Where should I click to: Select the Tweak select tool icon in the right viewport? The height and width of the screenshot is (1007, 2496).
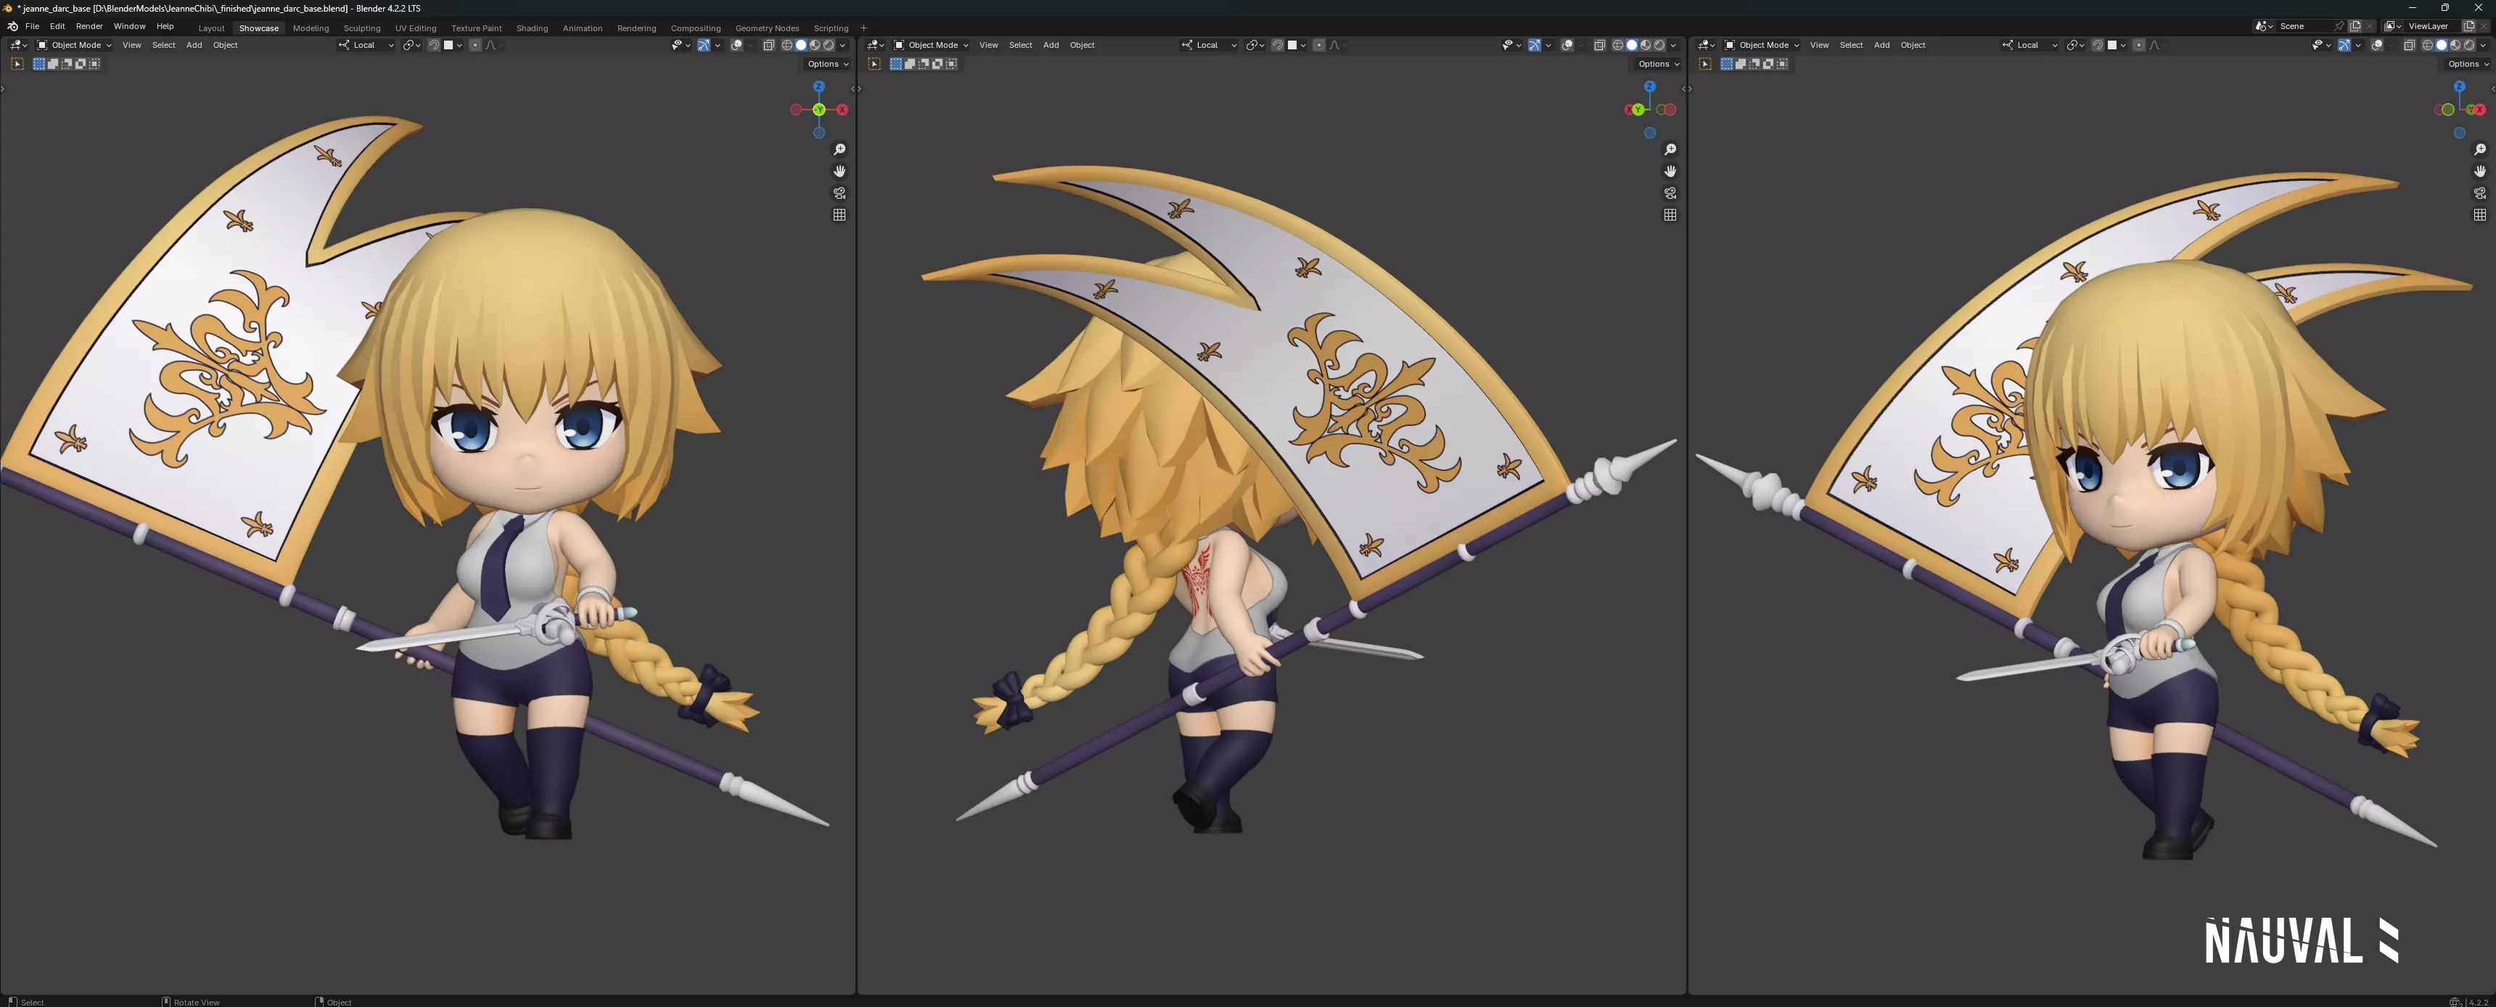[x=1704, y=64]
